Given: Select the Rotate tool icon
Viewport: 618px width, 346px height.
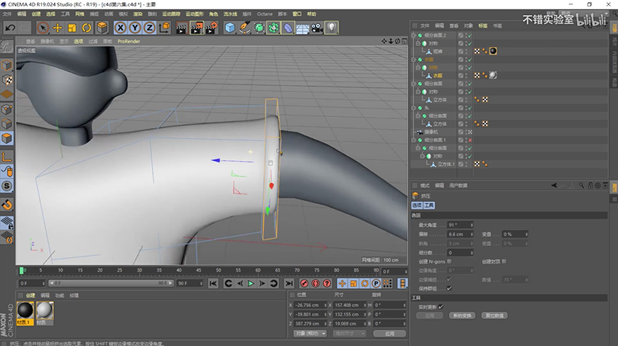Looking at the screenshot, I should (x=87, y=28).
